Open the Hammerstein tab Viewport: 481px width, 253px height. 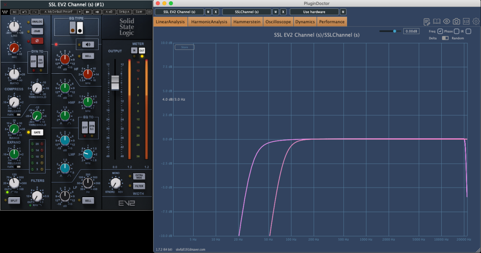click(x=247, y=22)
